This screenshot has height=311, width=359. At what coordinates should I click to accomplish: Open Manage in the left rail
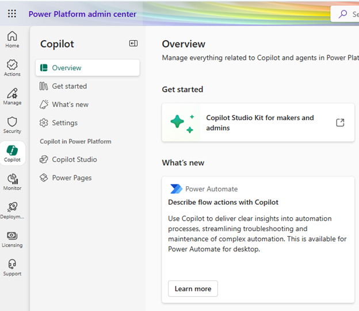click(x=12, y=97)
